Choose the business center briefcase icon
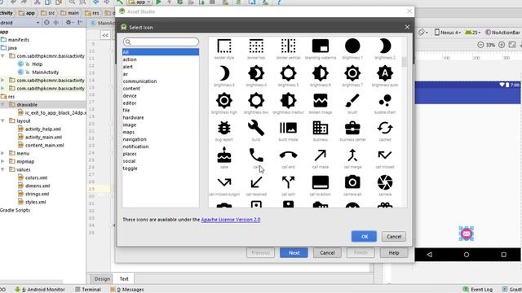The width and height of the screenshot is (522, 293). pos(352,128)
